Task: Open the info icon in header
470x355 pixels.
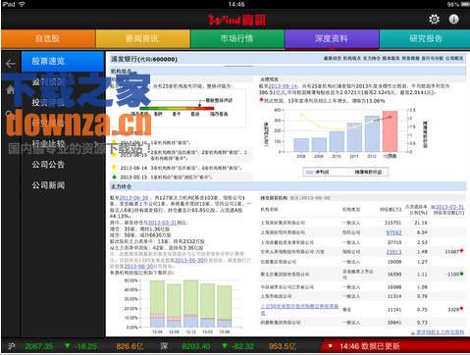Action: click(x=453, y=20)
